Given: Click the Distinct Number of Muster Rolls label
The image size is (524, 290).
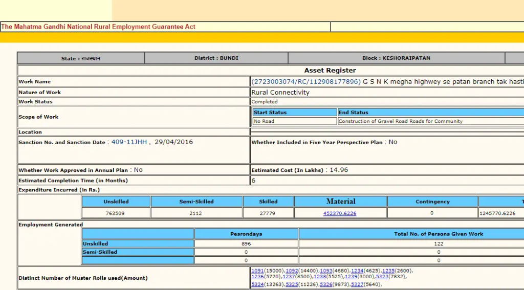Looking at the screenshot, I should 83,278.
